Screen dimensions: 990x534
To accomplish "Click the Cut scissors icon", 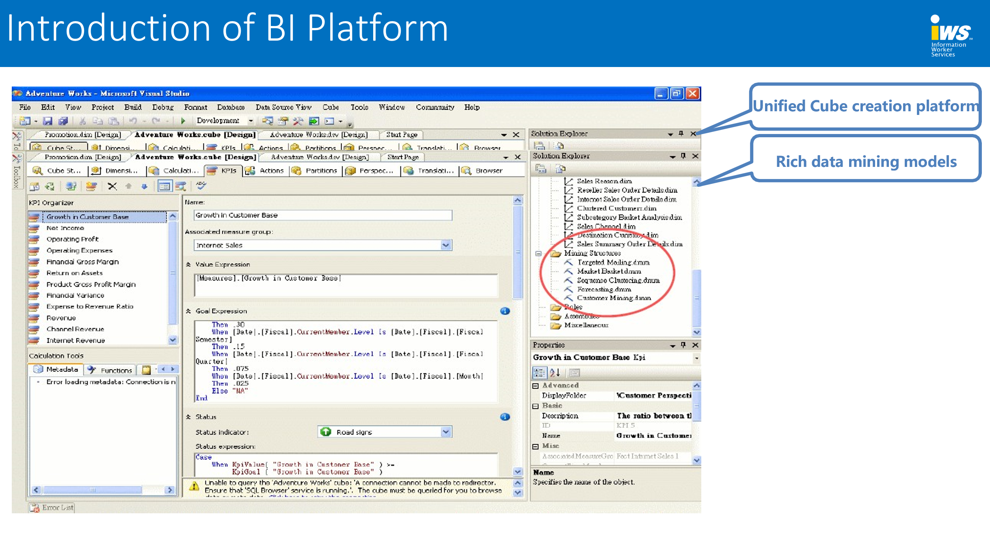I will point(82,121).
